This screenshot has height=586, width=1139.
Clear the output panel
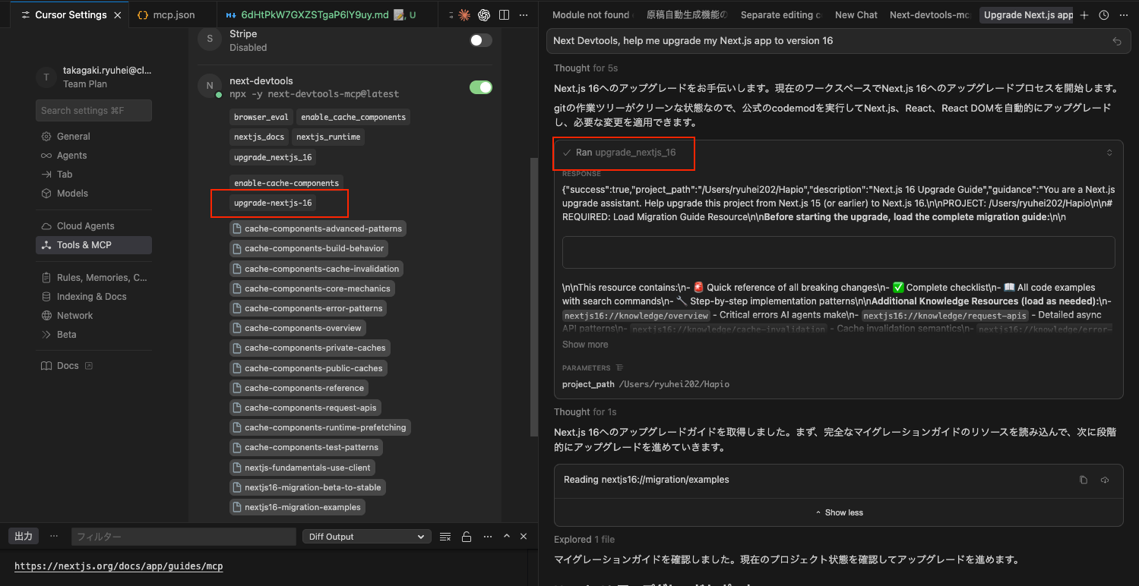[446, 537]
